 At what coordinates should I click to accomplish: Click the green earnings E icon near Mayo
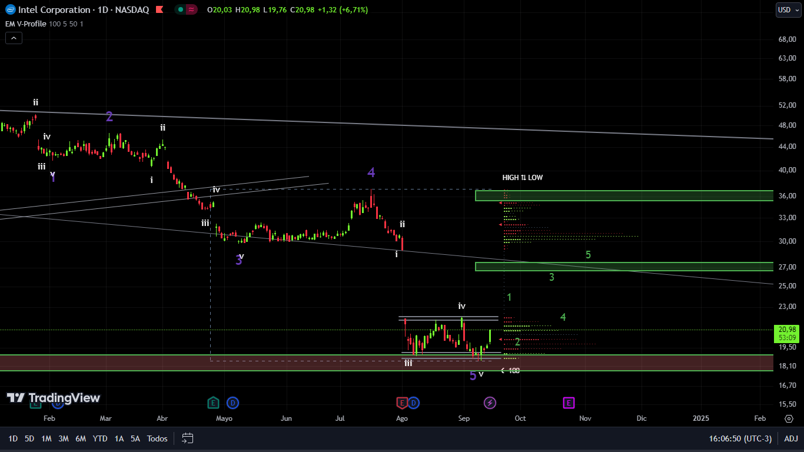click(213, 403)
